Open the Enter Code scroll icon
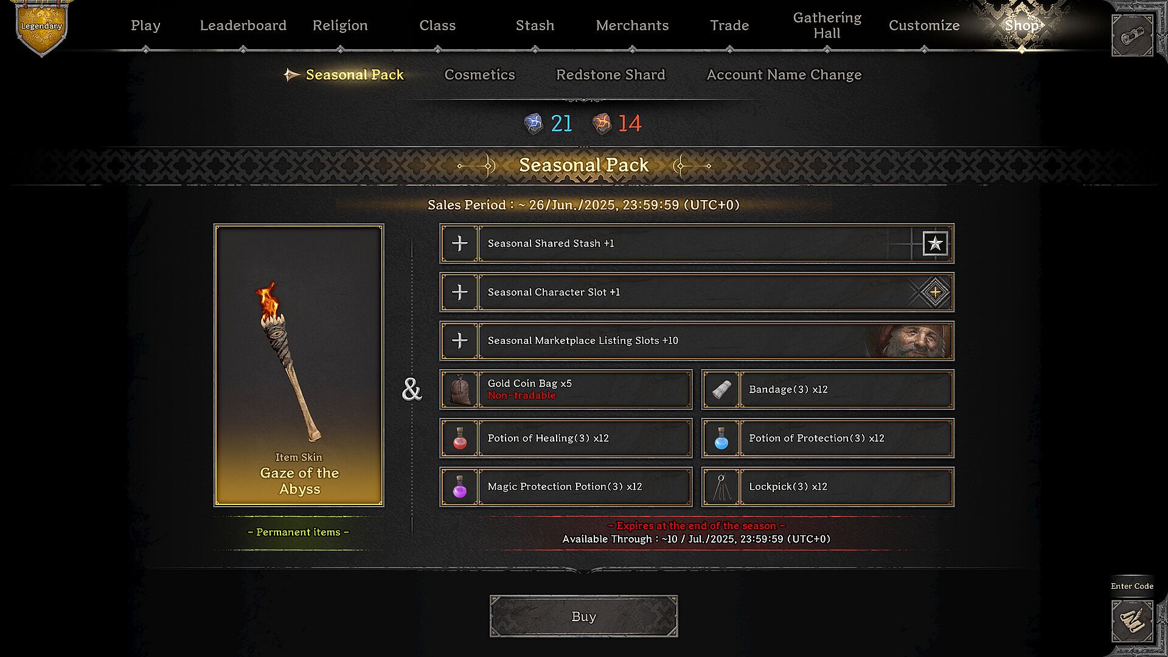Viewport: 1168px width, 657px height. pyautogui.click(x=1132, y=621)
